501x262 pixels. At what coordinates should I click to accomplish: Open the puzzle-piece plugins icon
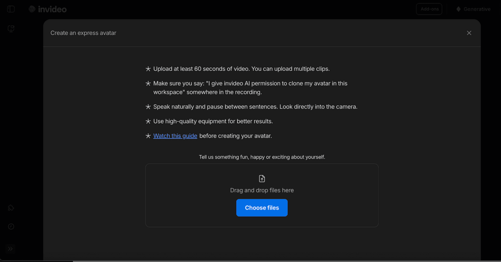click(11, 208)
